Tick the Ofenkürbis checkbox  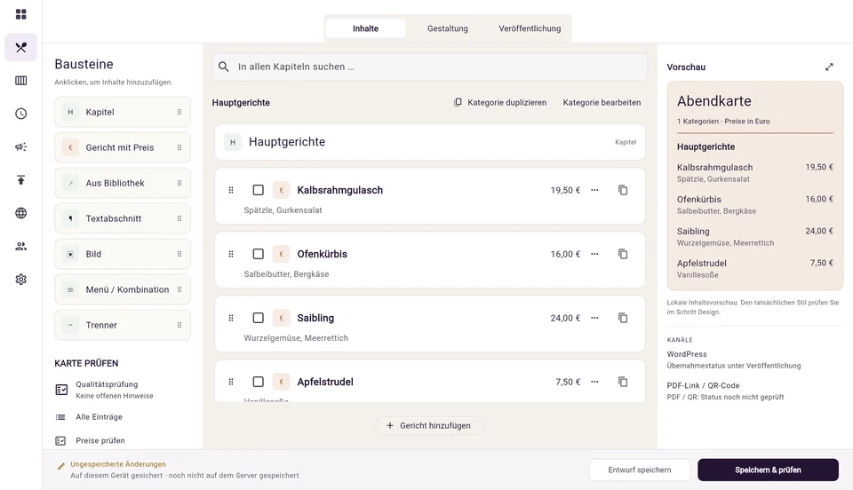pyautogui.click(x=258, y=254)
